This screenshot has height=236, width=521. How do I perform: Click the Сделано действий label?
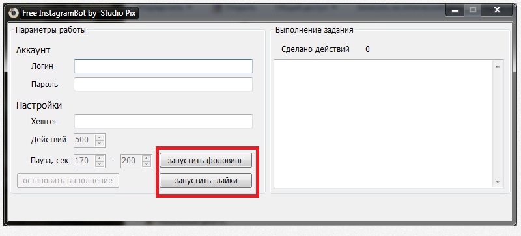(x=315, y=49)
